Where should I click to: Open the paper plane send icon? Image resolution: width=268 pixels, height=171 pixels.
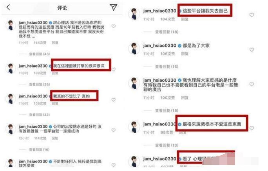[x=113, y=7]
